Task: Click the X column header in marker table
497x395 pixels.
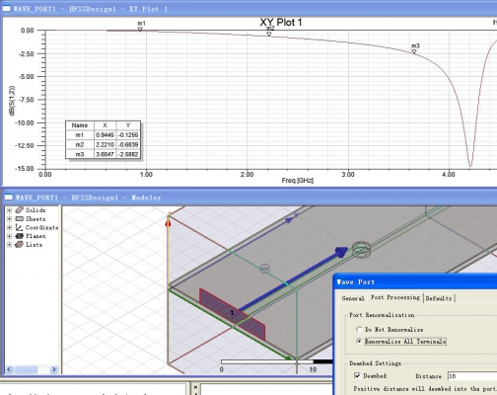Action: 105,125
